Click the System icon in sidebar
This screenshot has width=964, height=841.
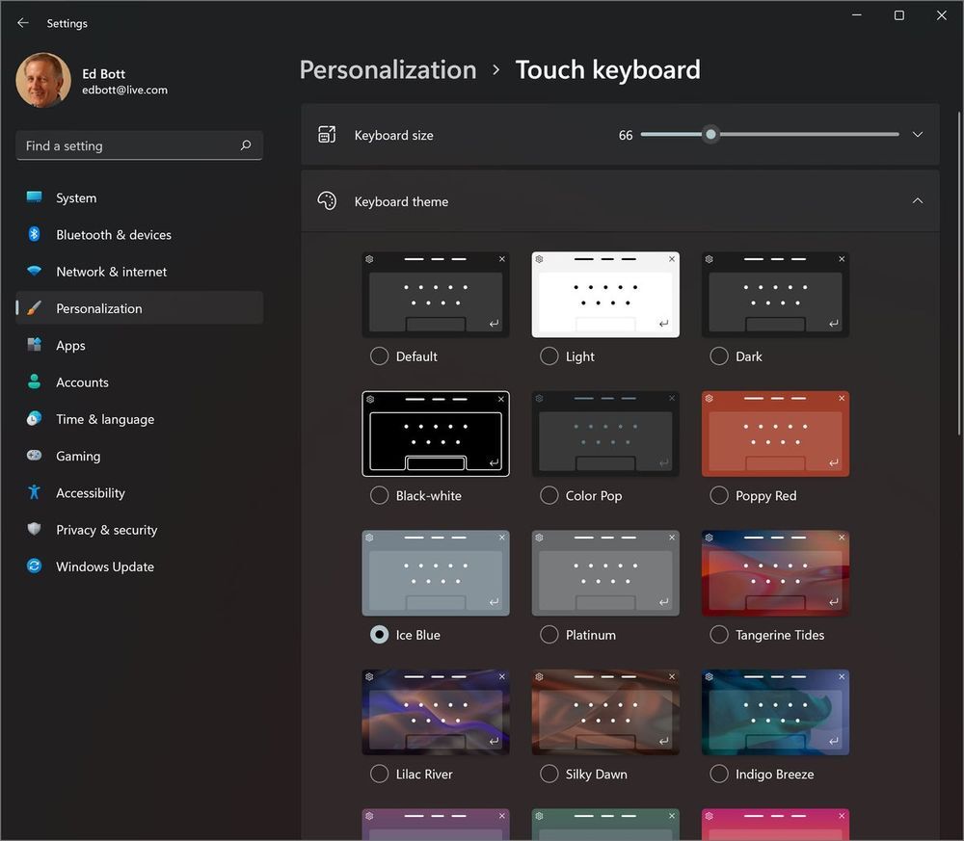[35, 197]
